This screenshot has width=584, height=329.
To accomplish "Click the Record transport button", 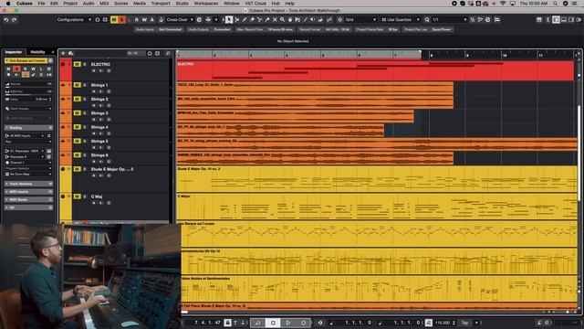I will point(303,323).
